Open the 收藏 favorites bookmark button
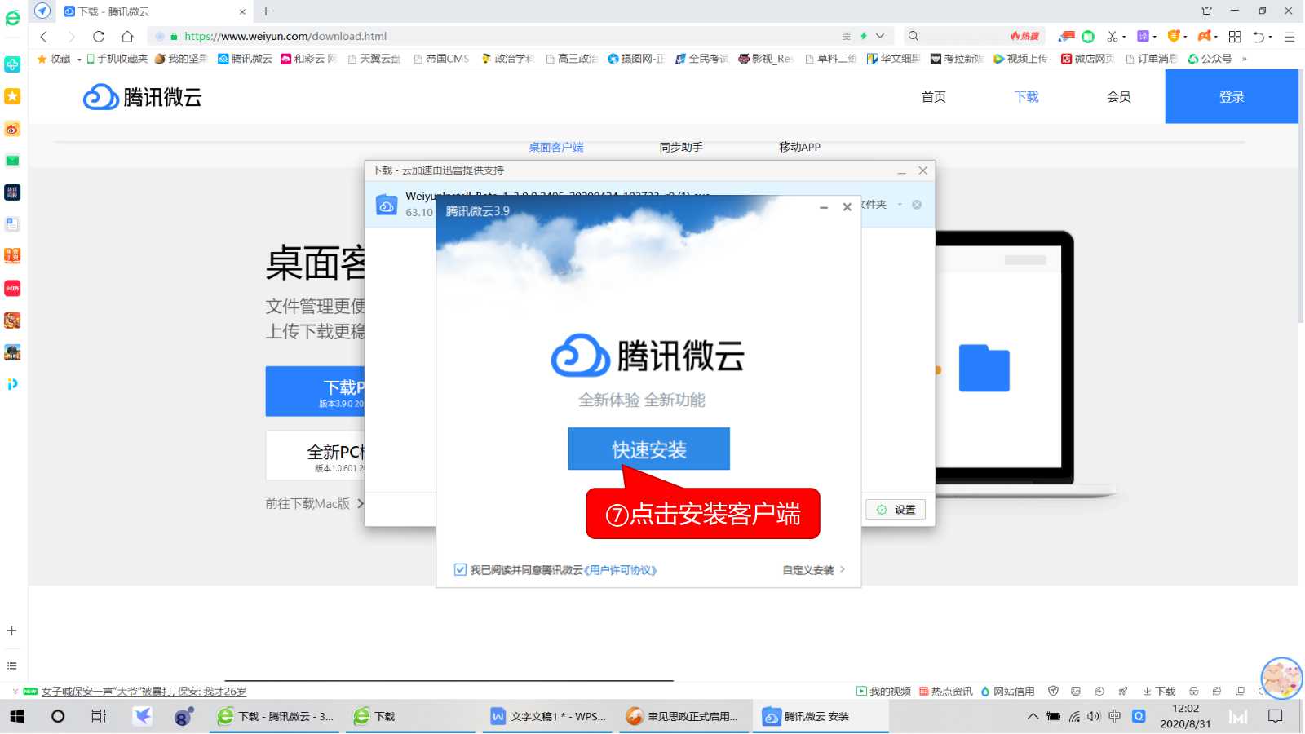 (54, 59)
